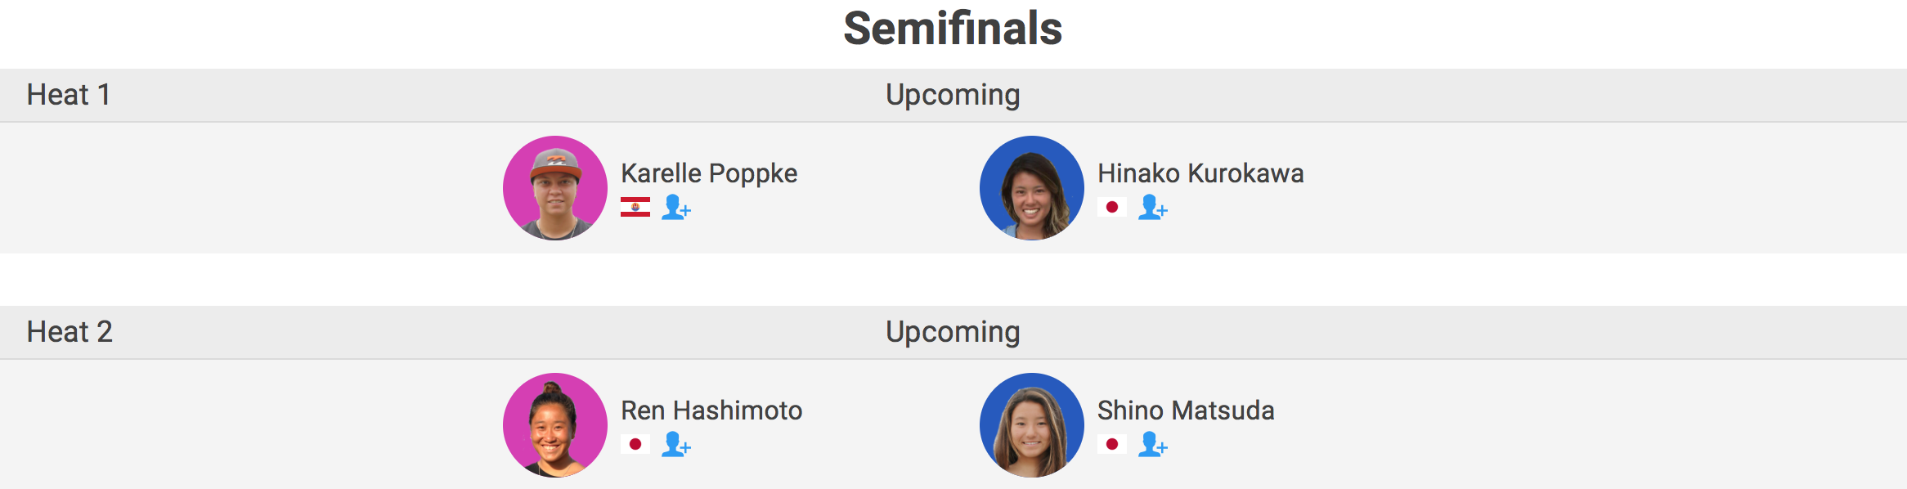The image size is (1907, 489).
Task: Click the Japan flag under Ren Hashimoto
Action: (635, 445)
